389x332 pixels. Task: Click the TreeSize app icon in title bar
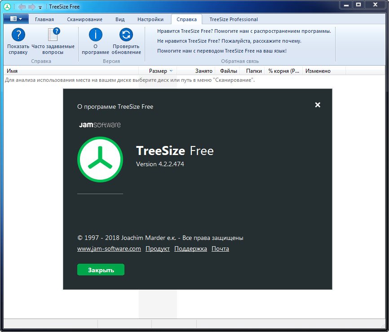[7, 7]
